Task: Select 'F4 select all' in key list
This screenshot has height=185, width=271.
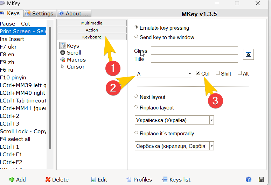Action: [x=23, y=139]
